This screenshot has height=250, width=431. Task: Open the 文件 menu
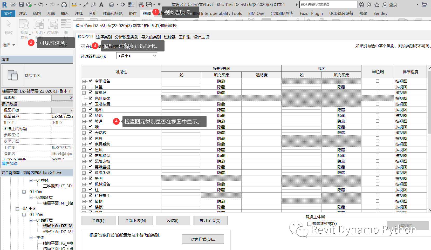pos(8,13)
